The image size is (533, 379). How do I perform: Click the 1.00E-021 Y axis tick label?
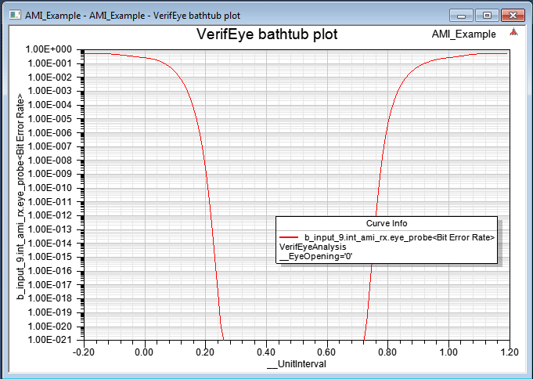tap(50, 340)
